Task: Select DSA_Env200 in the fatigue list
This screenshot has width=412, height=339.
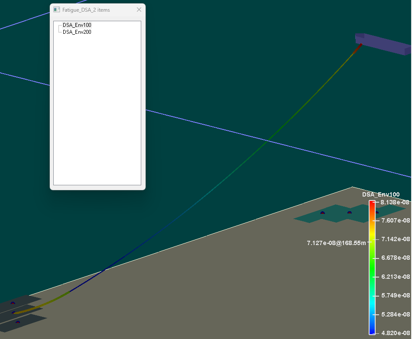Action: (77, 32)
